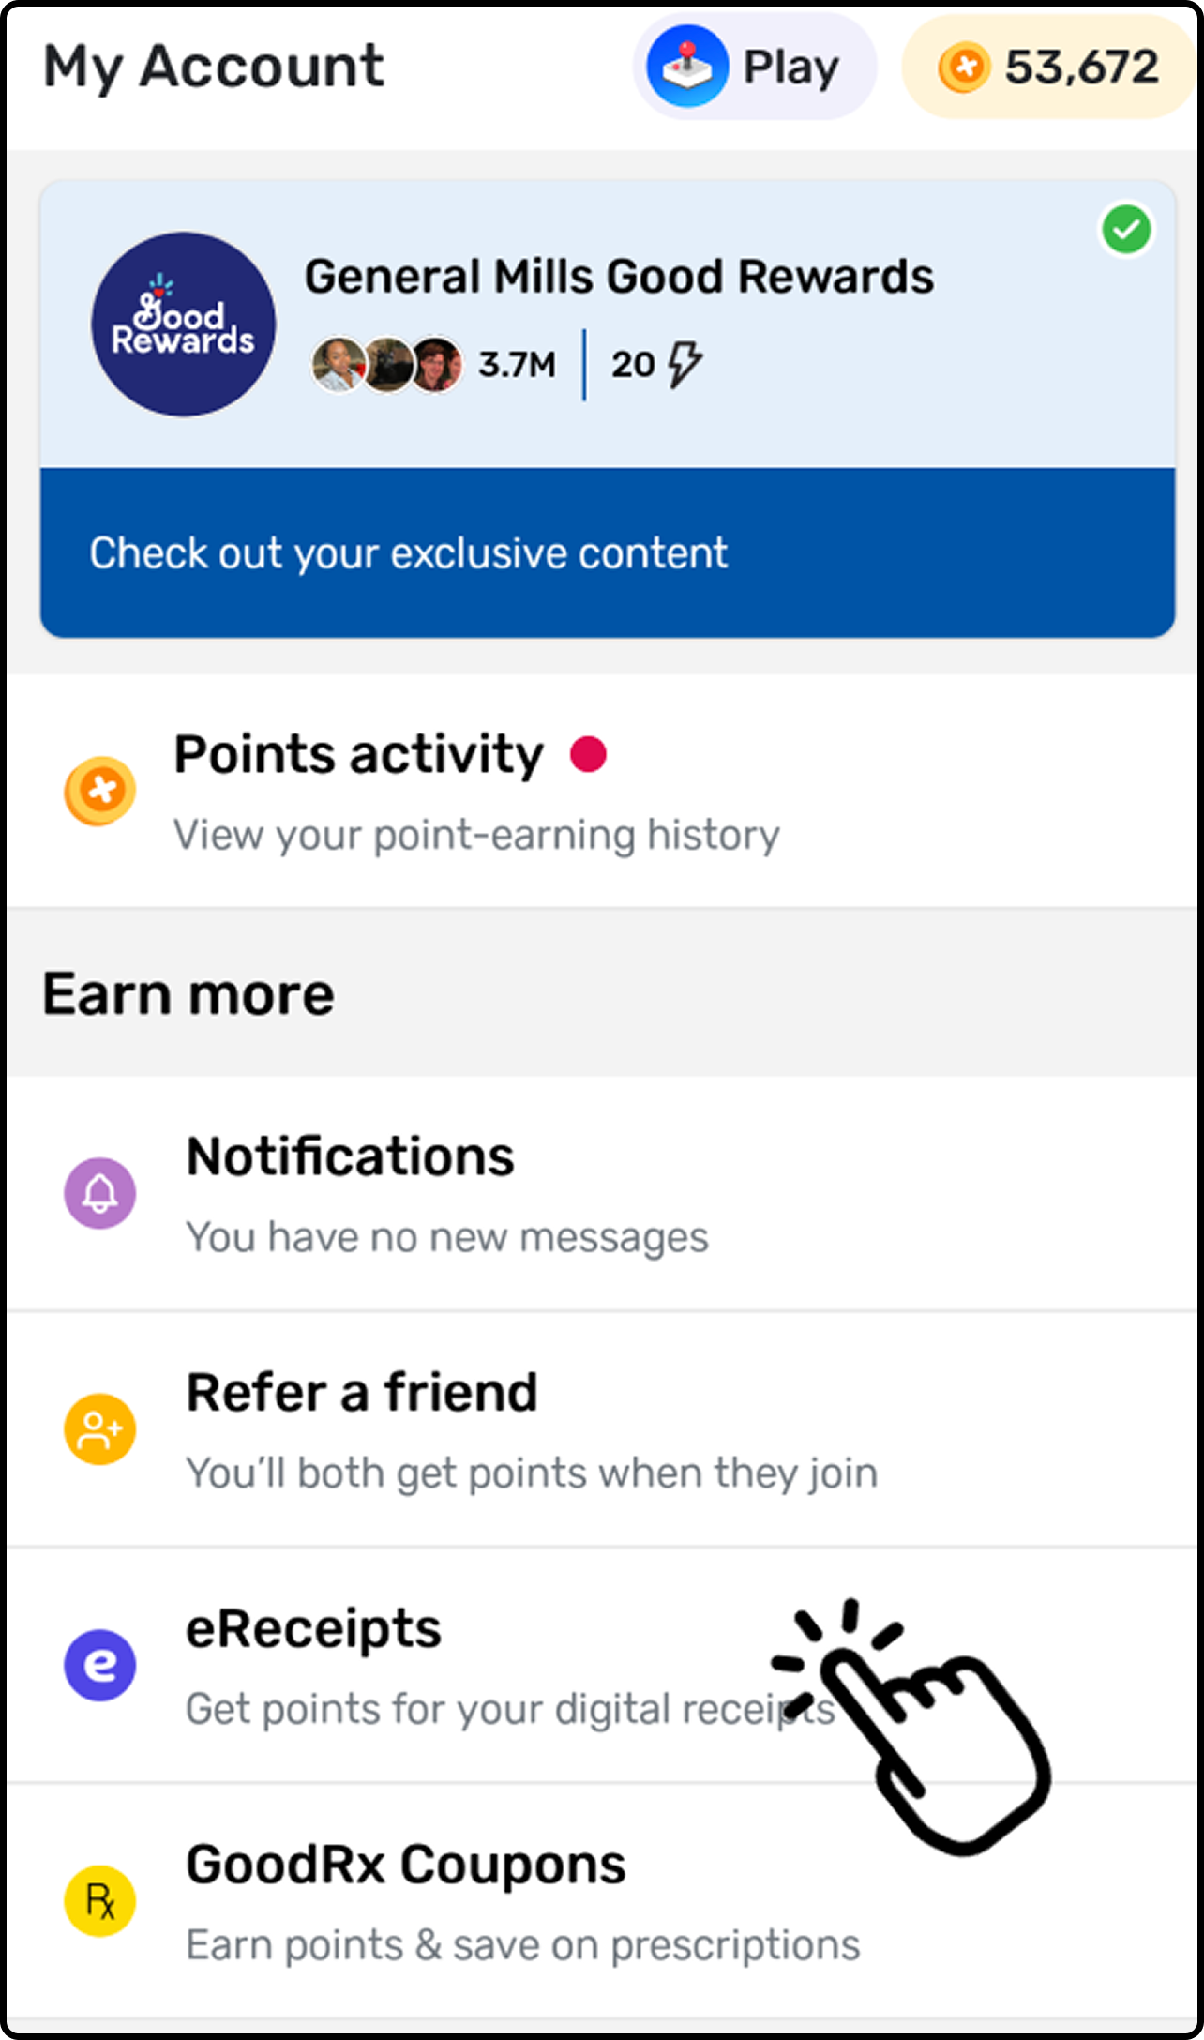Click the purple Notifications bell icon
1204x2040 pixels.
[100, 1193]
